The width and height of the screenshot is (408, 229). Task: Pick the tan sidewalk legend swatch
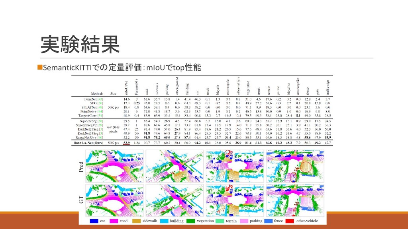click(x=136, y=221)
